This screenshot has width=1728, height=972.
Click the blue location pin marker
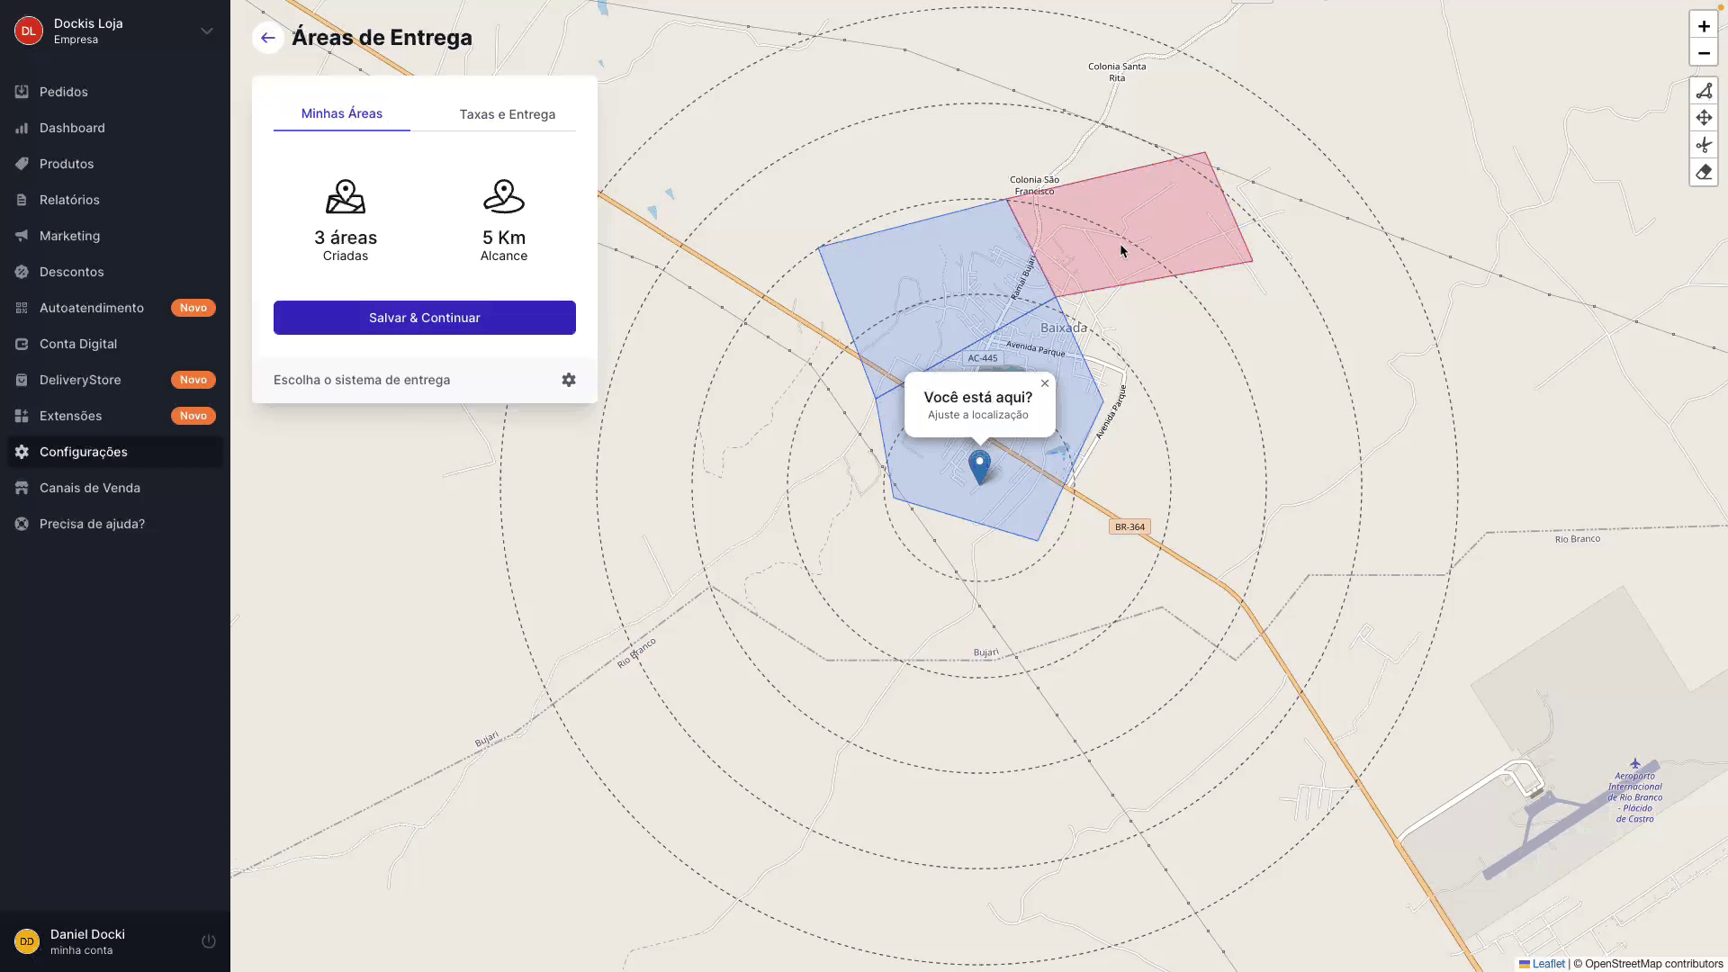click(979, 468)
